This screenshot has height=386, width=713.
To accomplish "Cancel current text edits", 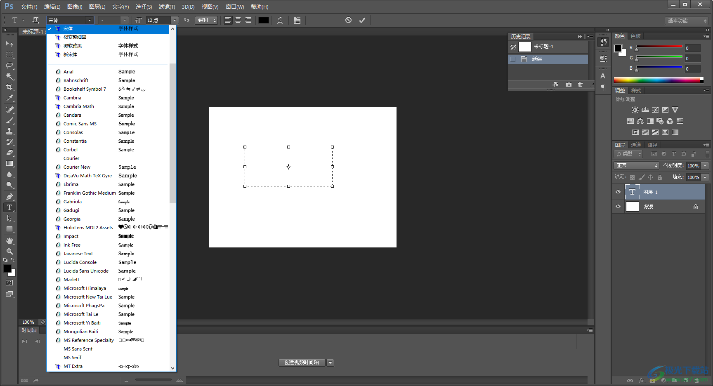I will pyautogui.click(x=349, y=20).
